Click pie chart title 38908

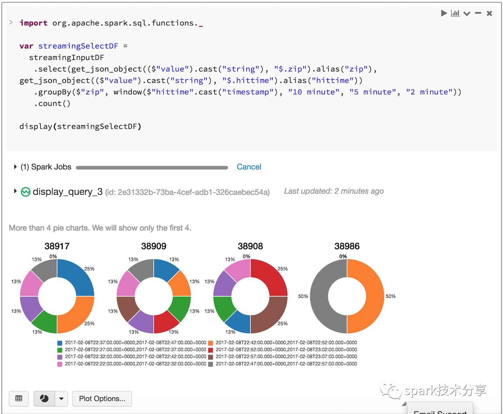tap(250, 246)
